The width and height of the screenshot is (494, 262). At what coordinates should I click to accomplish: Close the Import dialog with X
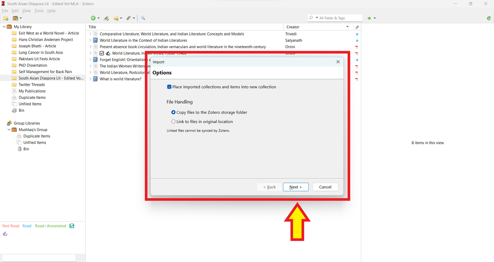tap(338, 62)
